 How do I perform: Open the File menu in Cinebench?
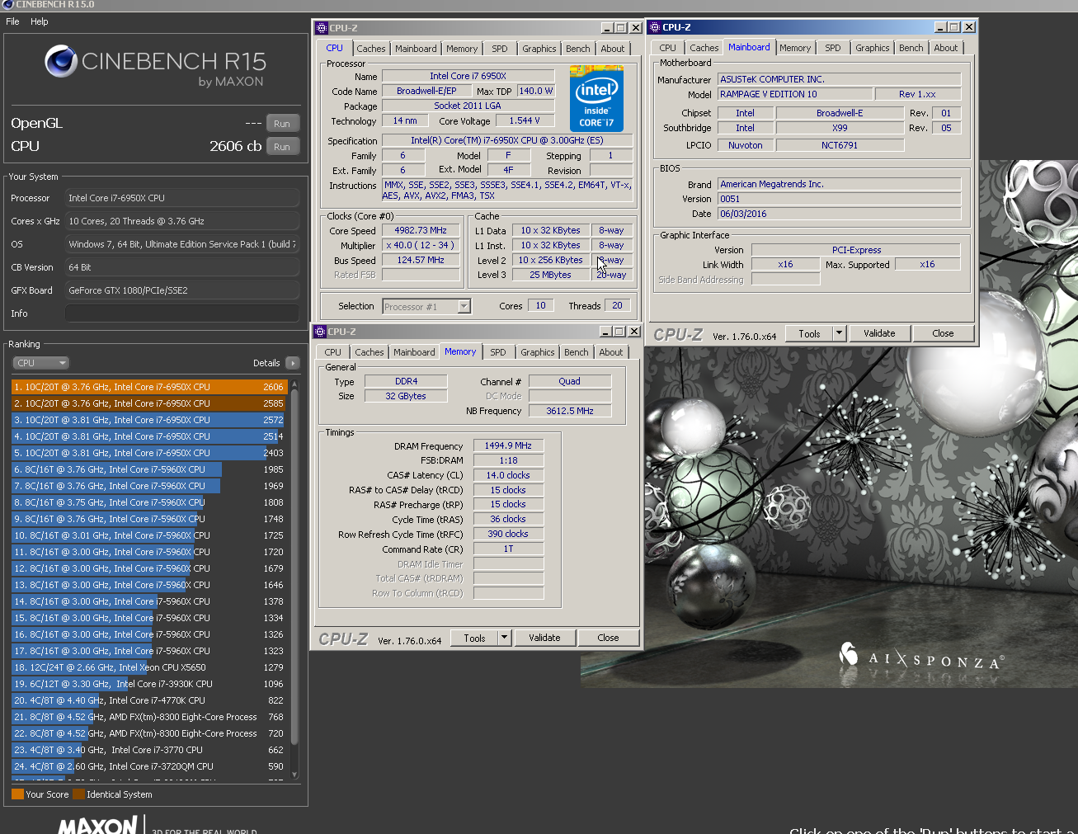tap(12, 21)
